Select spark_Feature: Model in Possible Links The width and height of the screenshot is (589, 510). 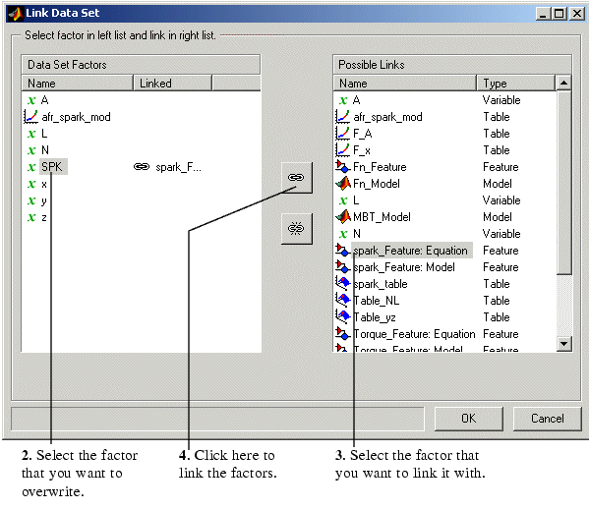pyautogui.click(x=404, y=267)
